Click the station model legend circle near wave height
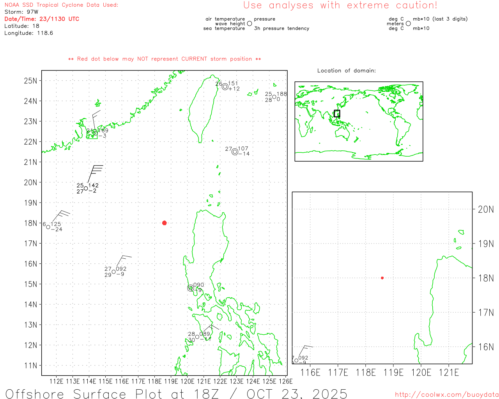This screenshot has height=399, width=499. 249,24
